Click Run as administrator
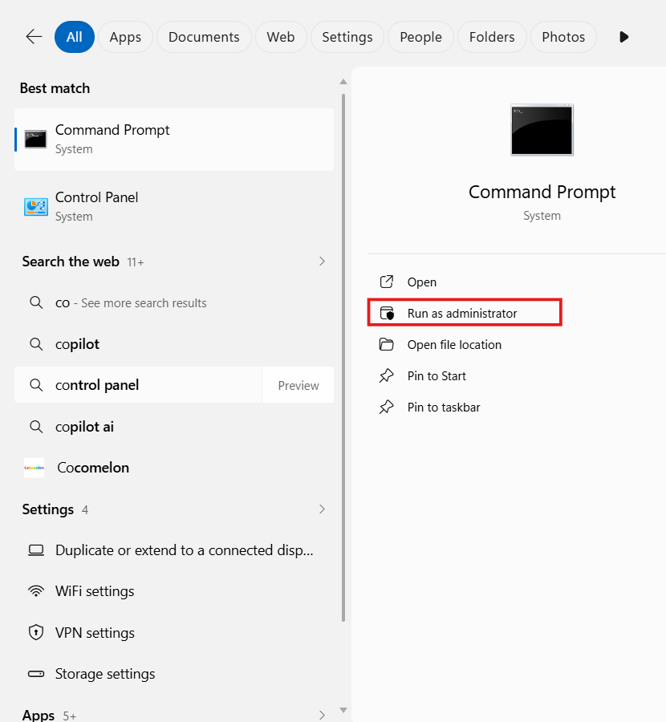666x722 pixels. click(465, 313)
